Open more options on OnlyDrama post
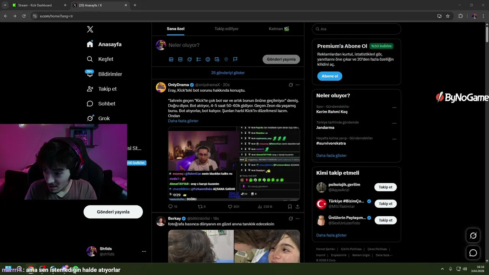 pyautogui.click(x=298, y=85)
